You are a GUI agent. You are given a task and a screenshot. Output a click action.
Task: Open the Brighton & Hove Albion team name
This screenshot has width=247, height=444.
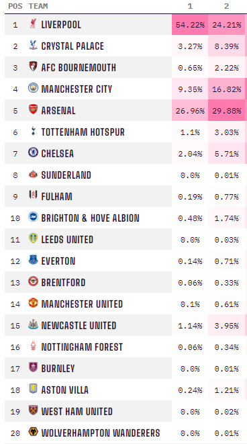[x=90, y=218]
